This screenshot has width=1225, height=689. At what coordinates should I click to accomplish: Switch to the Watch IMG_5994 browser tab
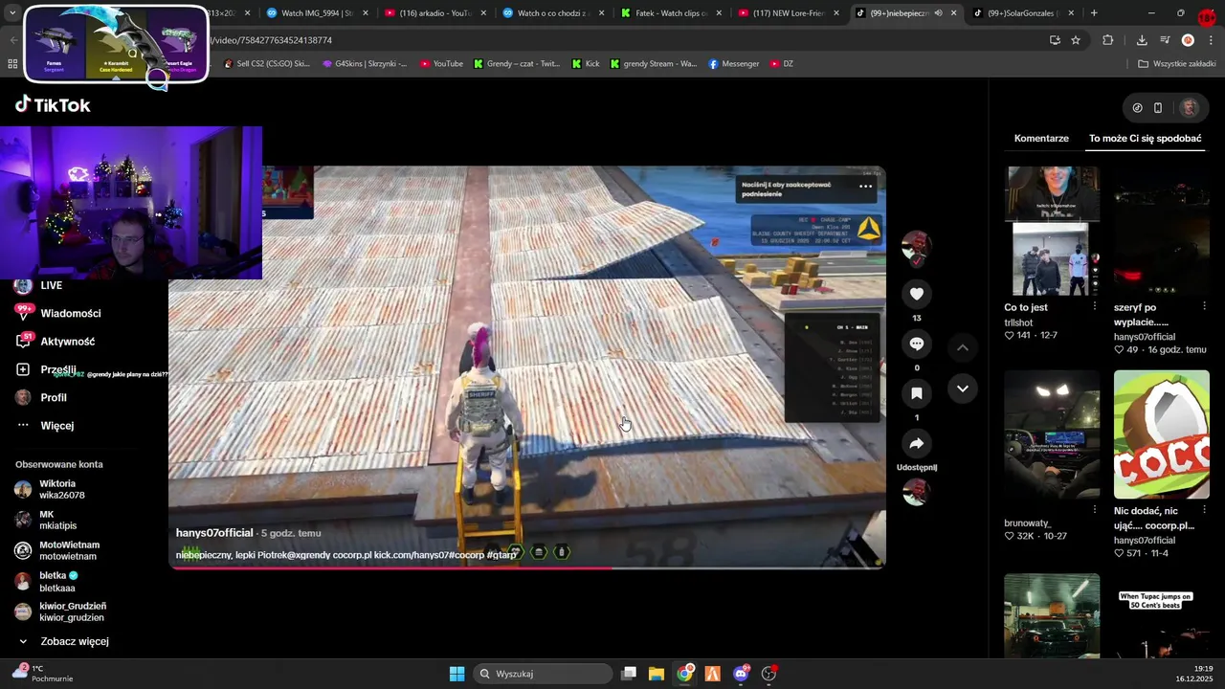318,13
